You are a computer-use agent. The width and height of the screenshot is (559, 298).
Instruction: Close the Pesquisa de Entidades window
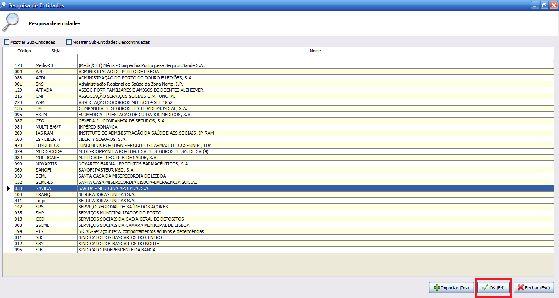tap(553, 5)
